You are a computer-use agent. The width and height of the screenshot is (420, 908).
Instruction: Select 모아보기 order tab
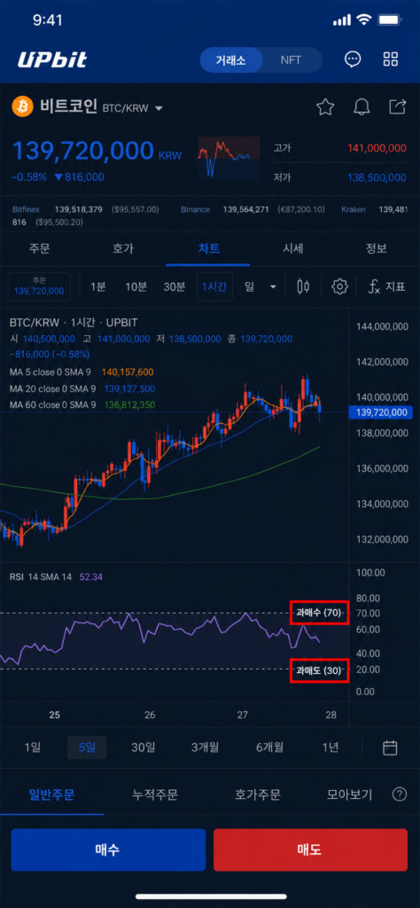coord(349,794)
